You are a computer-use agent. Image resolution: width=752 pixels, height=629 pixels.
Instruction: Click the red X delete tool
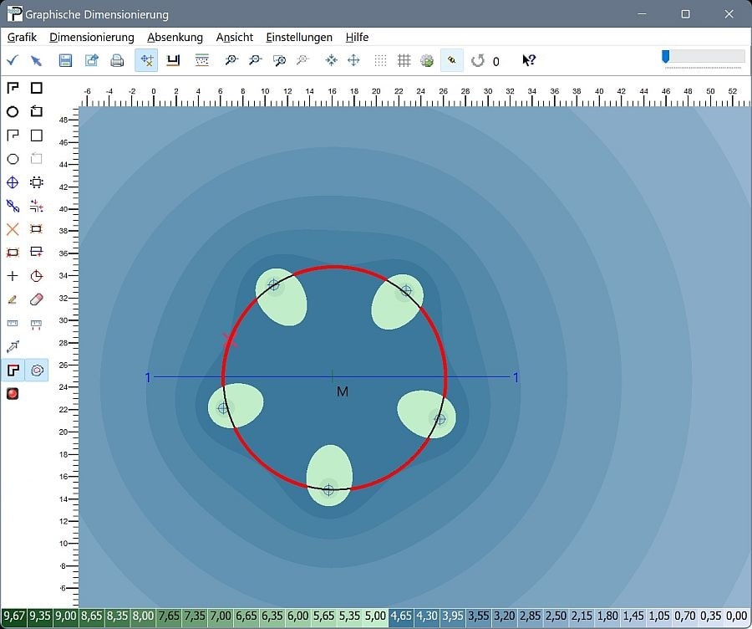click(13, 228)
